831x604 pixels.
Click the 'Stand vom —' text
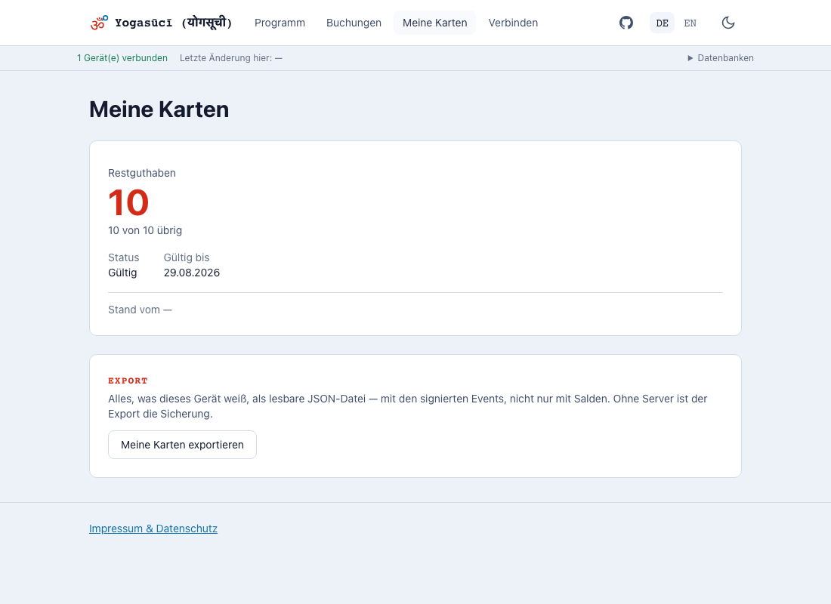click(x=140, y=310)
